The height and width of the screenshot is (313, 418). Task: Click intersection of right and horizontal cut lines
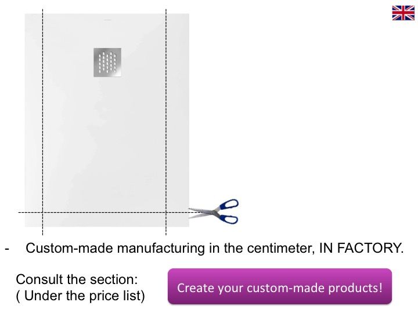pyautogui.click(x=166, y=212)
